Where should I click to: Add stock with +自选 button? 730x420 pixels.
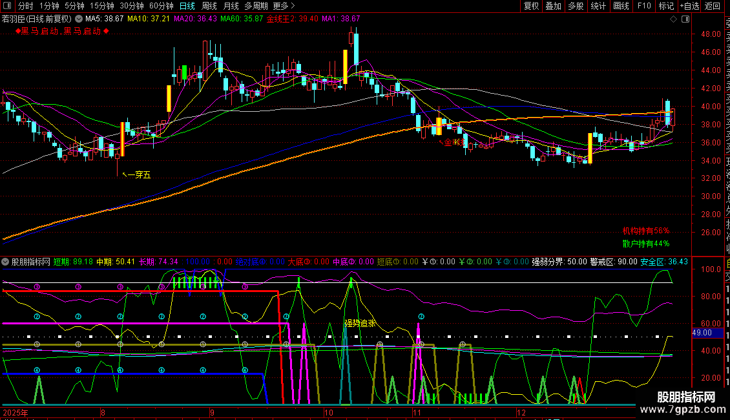coord(689,6)
